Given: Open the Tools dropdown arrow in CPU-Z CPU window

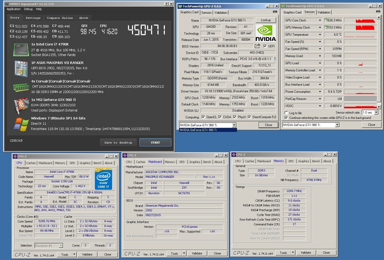Looking at the screenshot, I should pyautogui.click(x=74, y=254).
